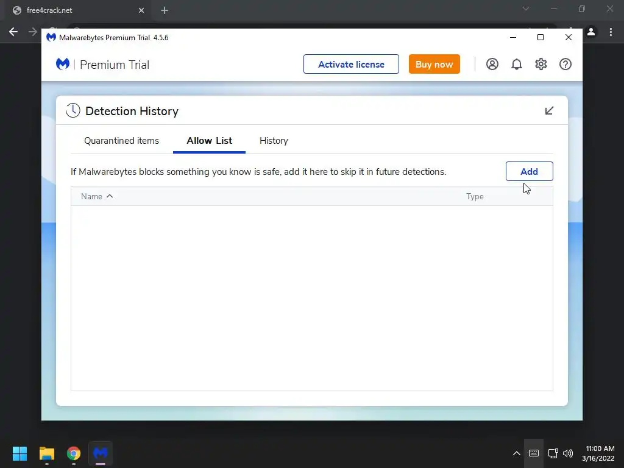The width and height of the screenshot is (624, 468).
Task: Close the Malwarebytes window
Action: pyautogui.click(x=569, y=37)
